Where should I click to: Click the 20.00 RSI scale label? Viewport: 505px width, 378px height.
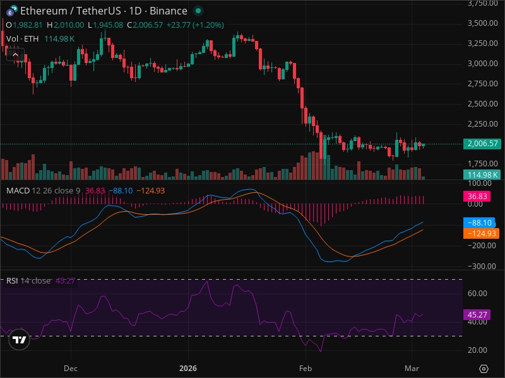(477, 350)
